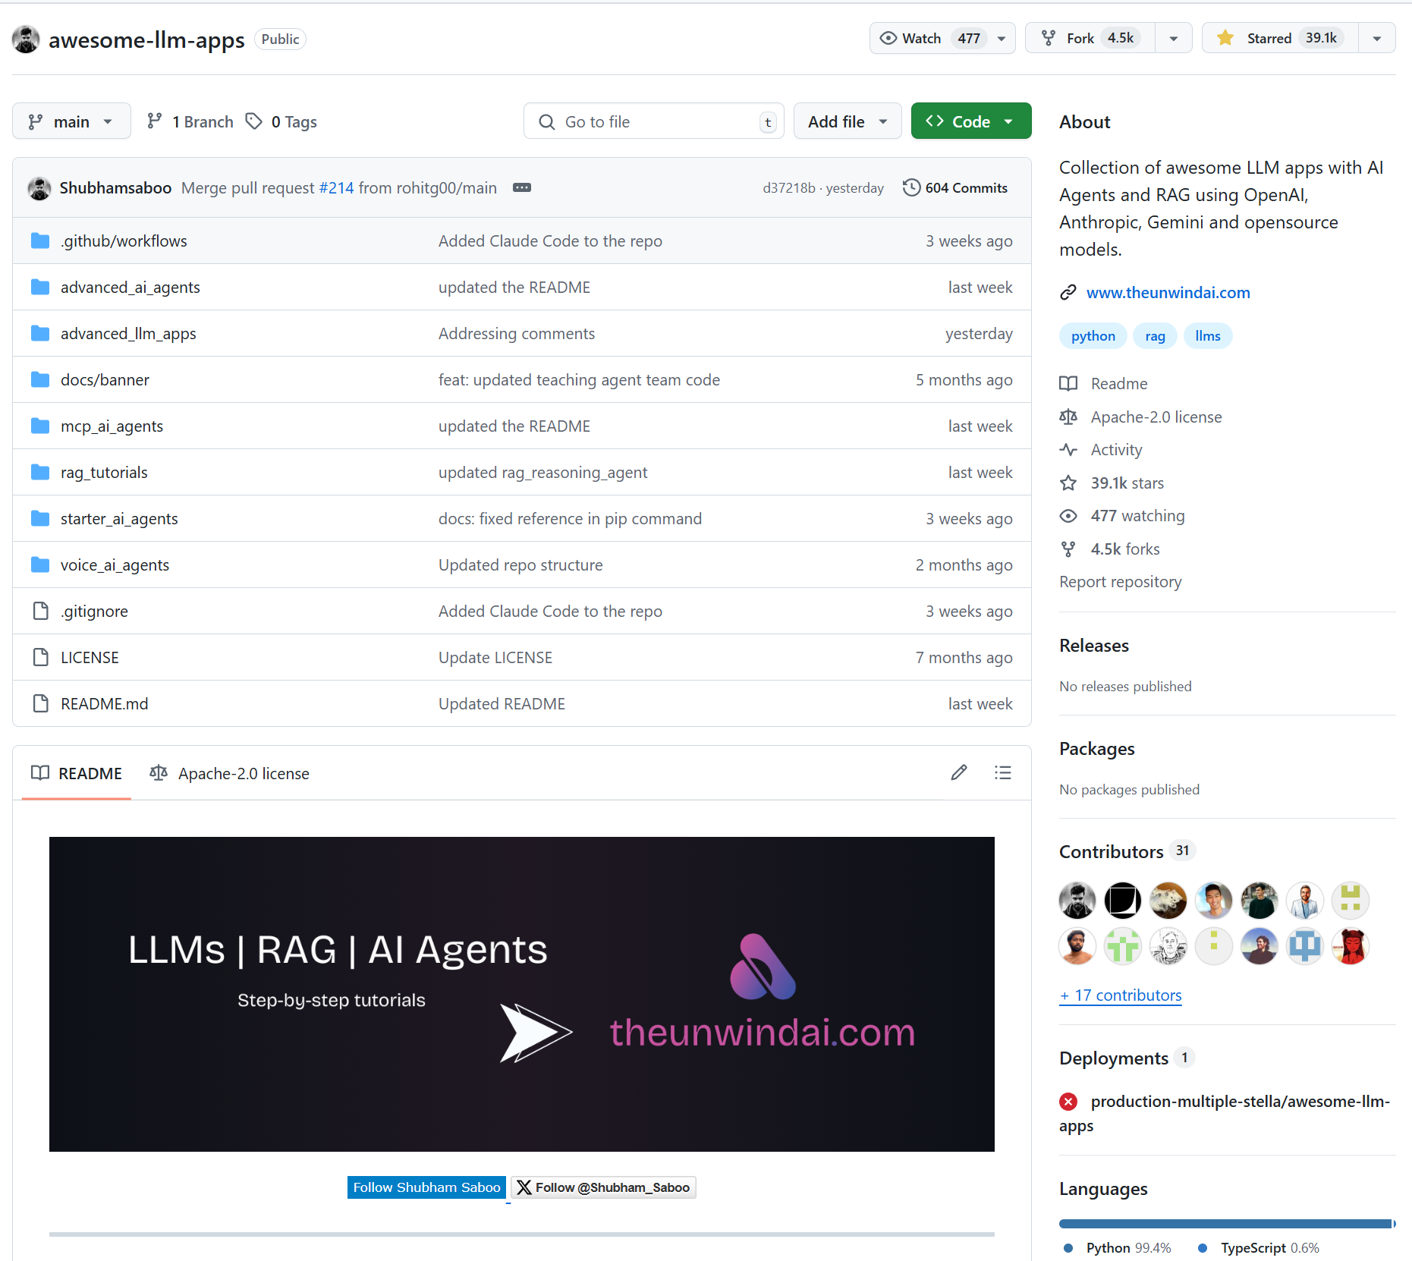The height and width of the screenshot is (1261, 1412).
Task: Open the README outline list icon
Action: [1003, 772]
